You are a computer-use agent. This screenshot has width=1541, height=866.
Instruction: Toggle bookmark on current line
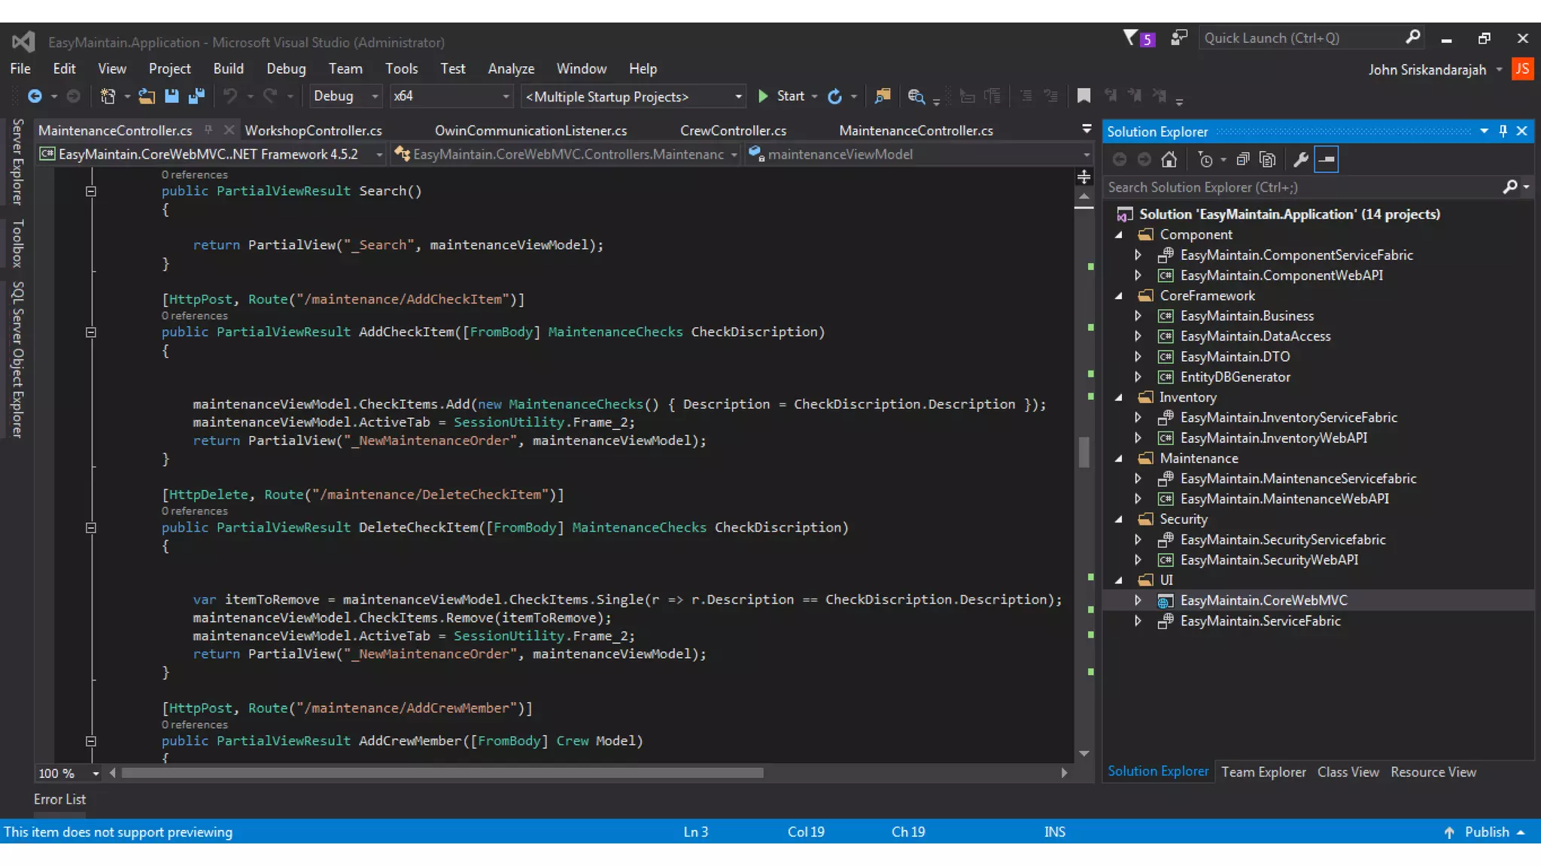[x=1084, y=96]
